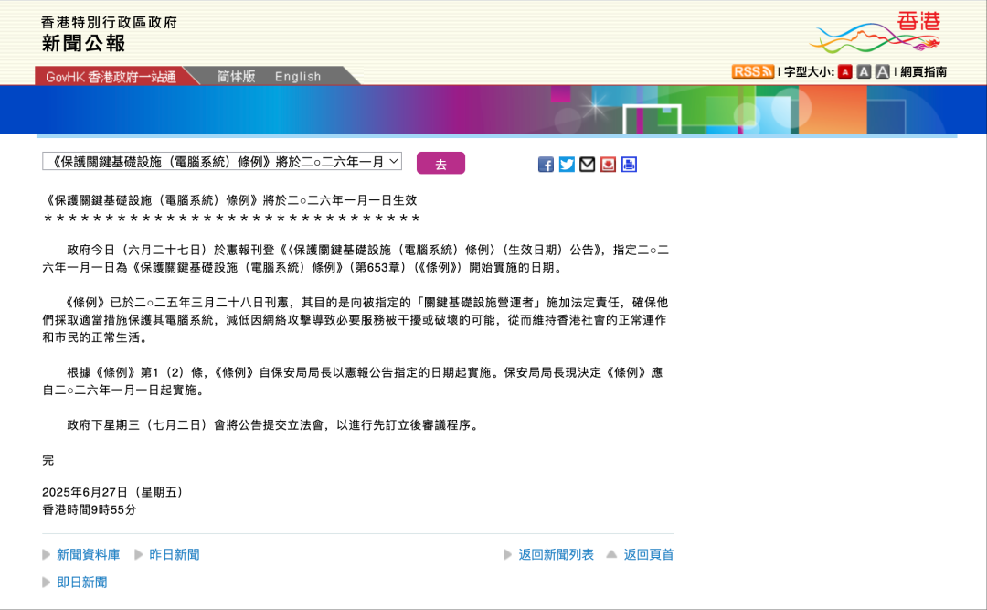Switch to the 简体版 language tab
Image resolution: width=987 pixels, height=610 pixels.
(236, 77)
